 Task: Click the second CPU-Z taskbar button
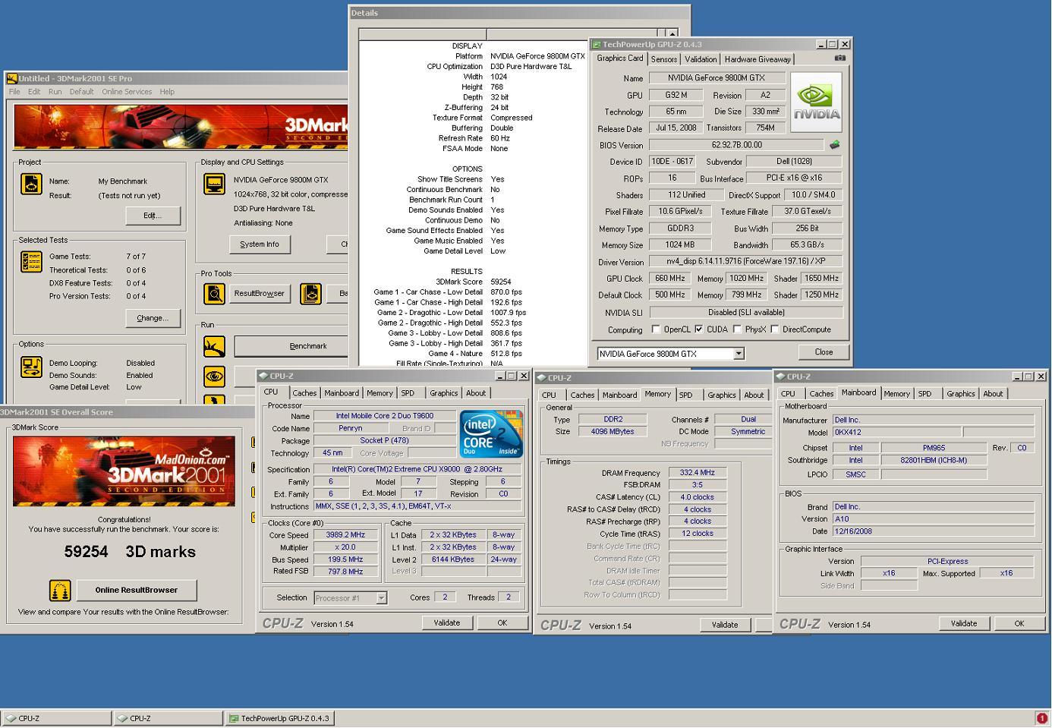click(x=168, y=718)
